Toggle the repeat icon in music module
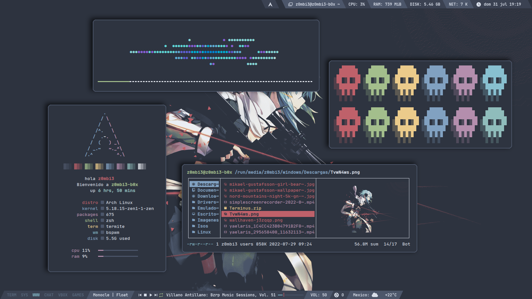 (x=161, y=295)
